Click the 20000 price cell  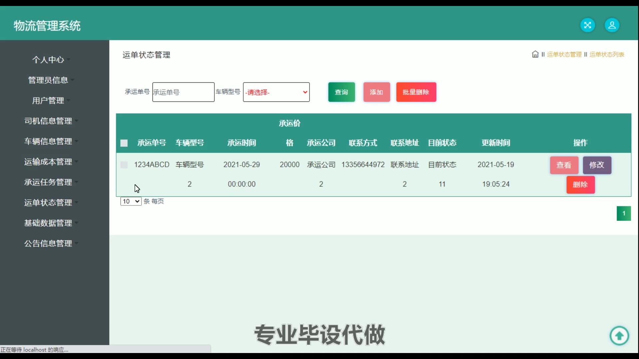pyautogui.click(x=290, y=165)
